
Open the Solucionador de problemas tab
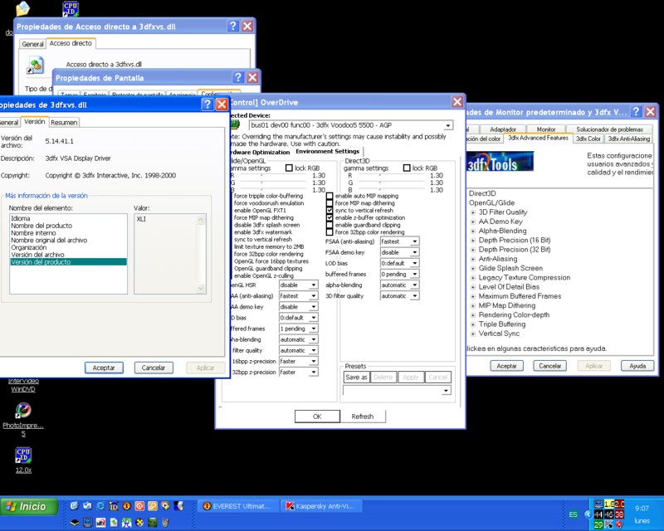click(x=609, y=129)
